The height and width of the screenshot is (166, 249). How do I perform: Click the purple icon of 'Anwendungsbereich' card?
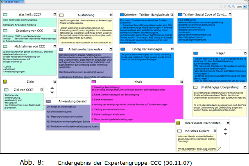pos(49,102)
